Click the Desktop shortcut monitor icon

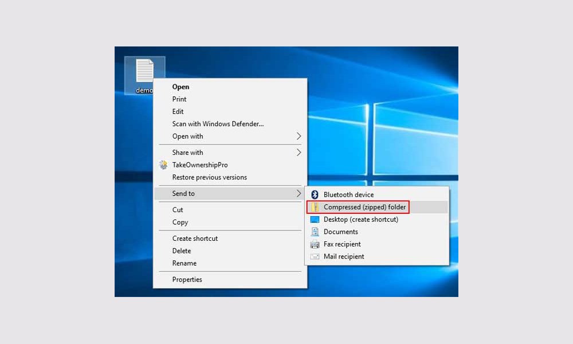315,220
